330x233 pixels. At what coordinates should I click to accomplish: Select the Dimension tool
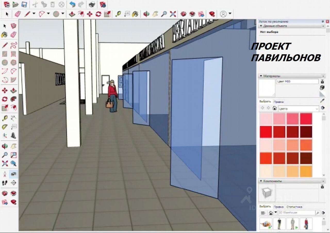(x=13, y=118)
